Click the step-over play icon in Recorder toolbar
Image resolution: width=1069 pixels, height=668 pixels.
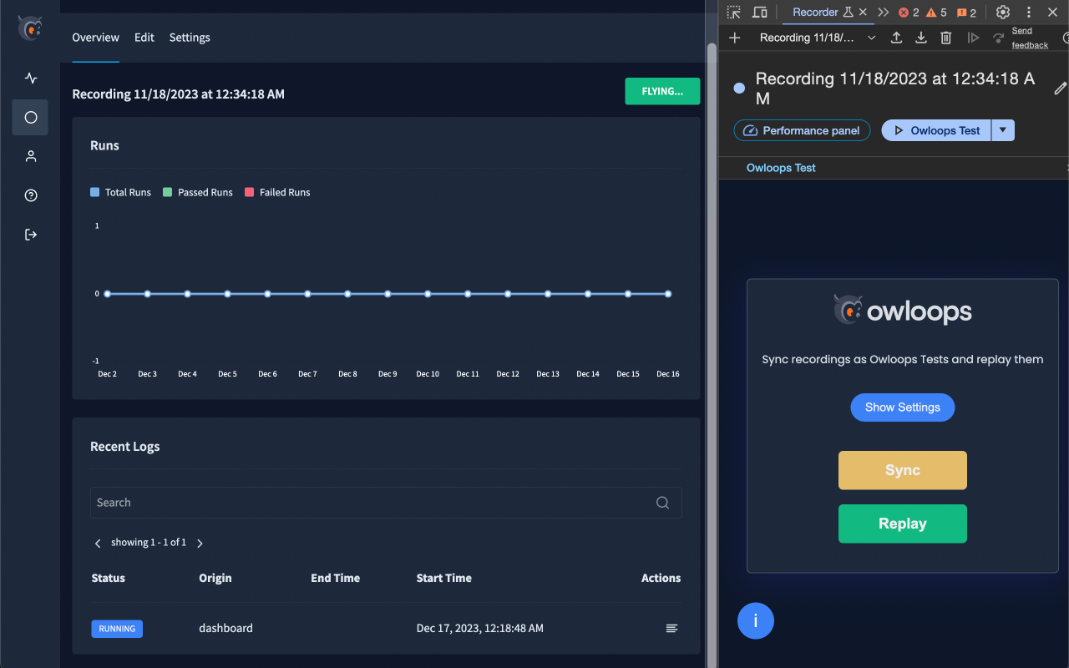[x=973, y=38]
